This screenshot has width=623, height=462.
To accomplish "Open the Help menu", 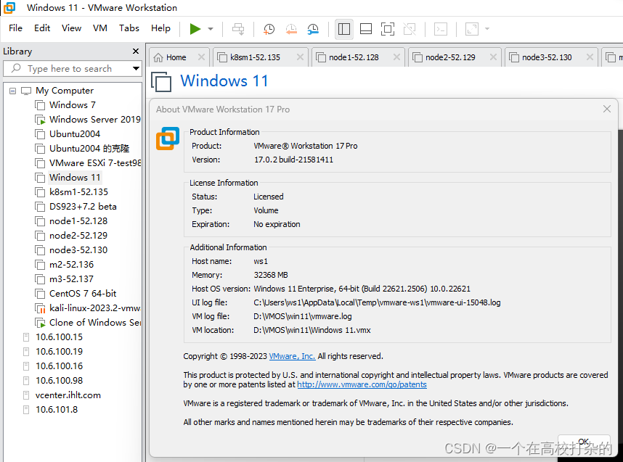I will point(160,28).
